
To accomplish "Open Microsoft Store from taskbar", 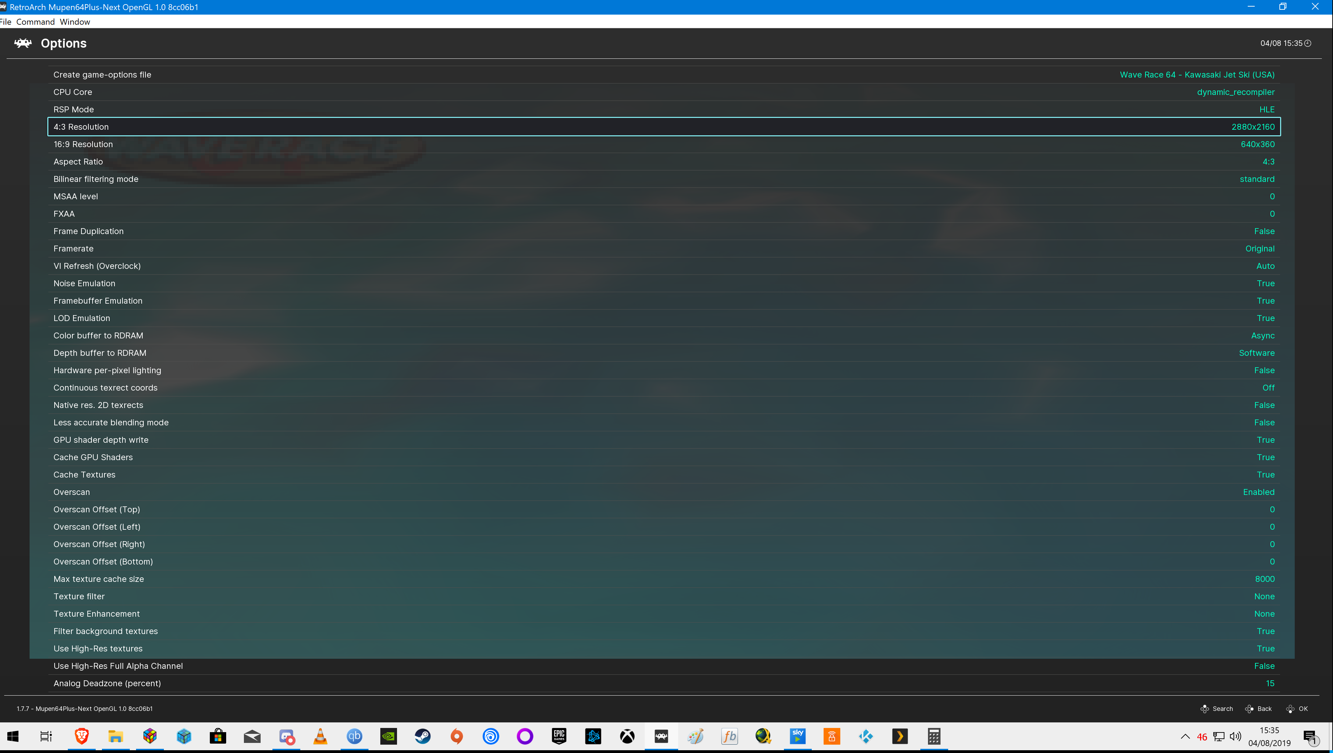I will (218, 736).
